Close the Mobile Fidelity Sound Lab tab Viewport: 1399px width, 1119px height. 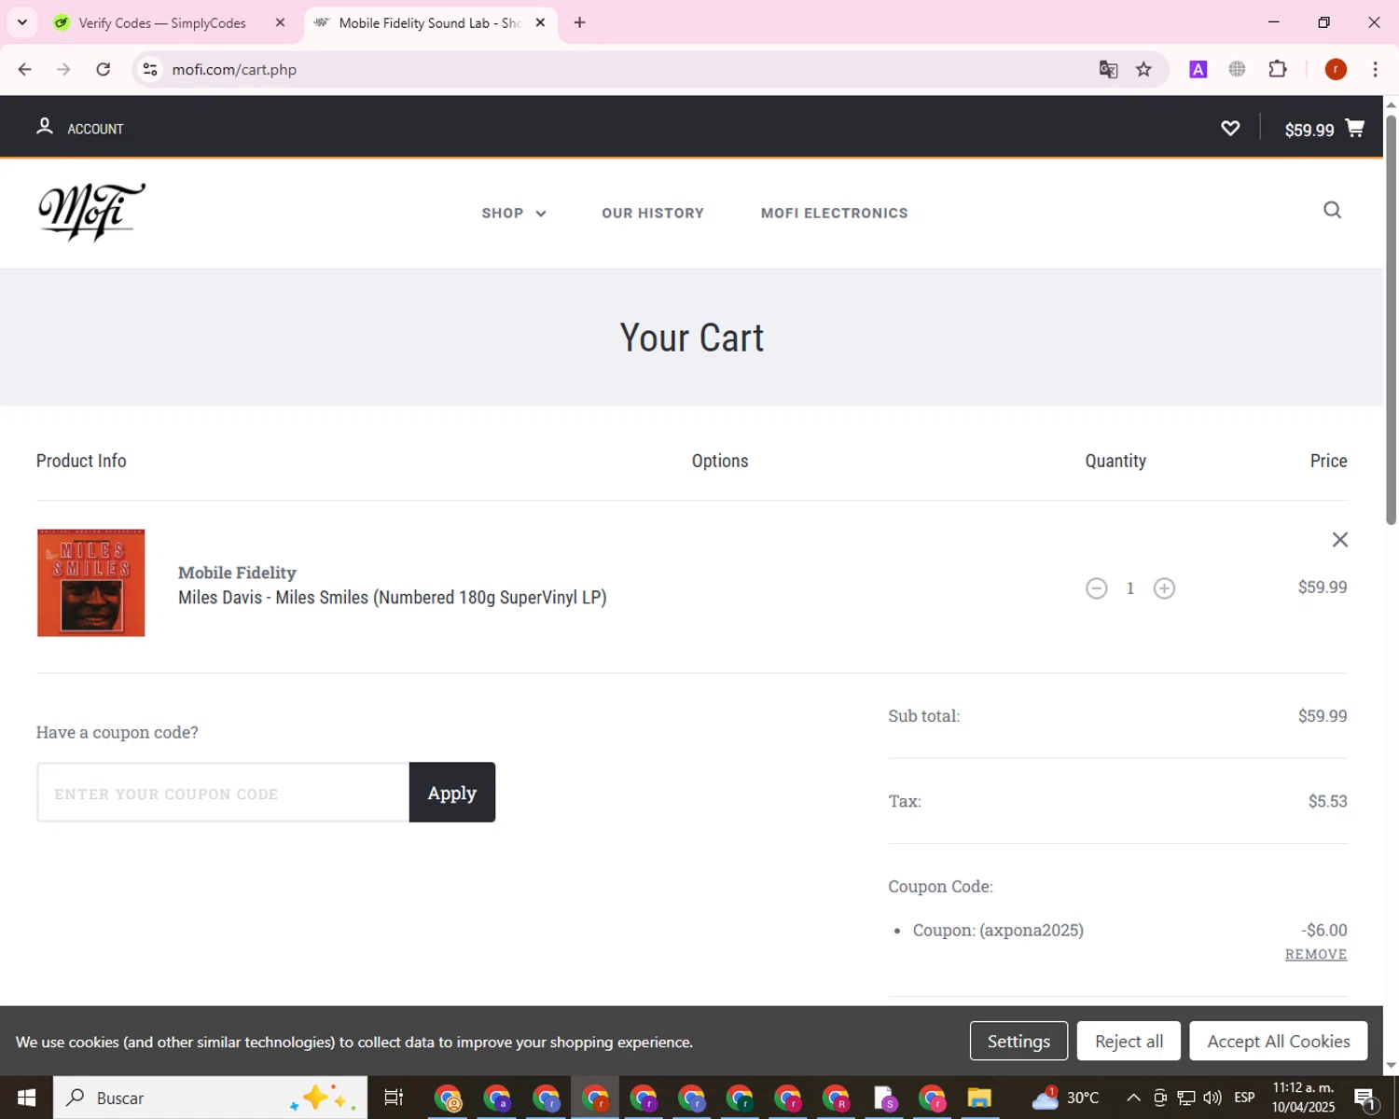[540, 22]
